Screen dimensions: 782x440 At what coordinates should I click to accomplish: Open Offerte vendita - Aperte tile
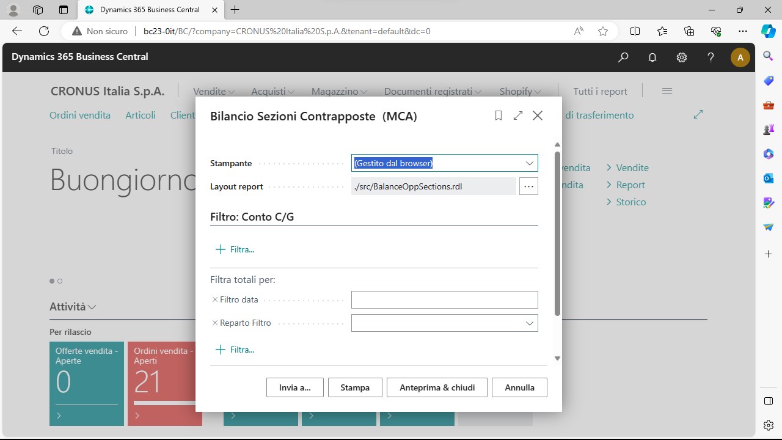(x=87, y=383)
